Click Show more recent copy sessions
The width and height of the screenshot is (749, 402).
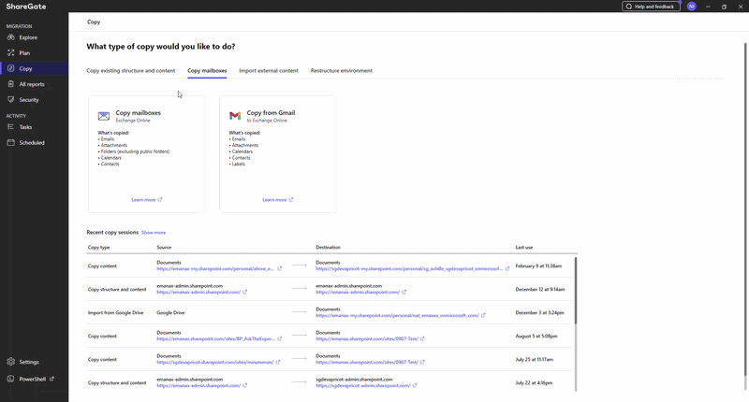154,233
